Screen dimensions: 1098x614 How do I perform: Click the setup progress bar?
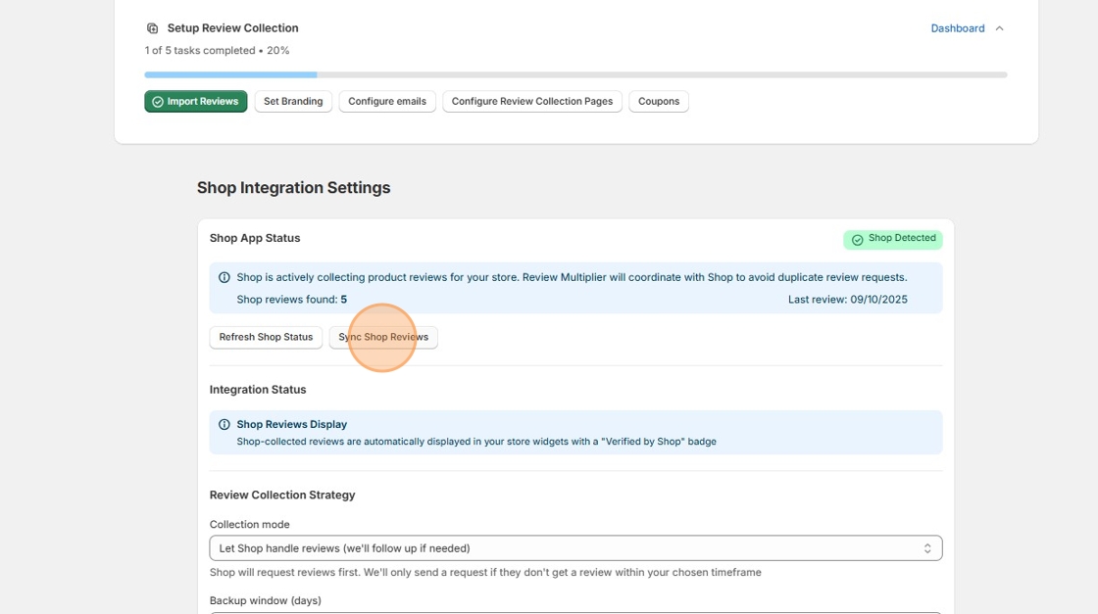pos(575,74)
